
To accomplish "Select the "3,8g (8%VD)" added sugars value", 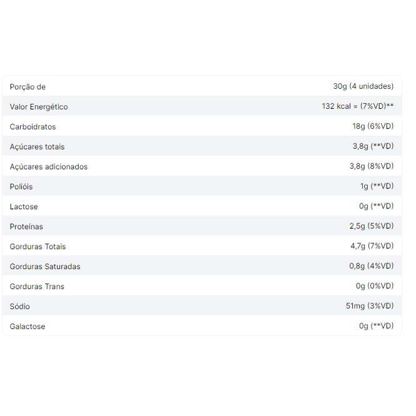I will [x=371, y=166].
